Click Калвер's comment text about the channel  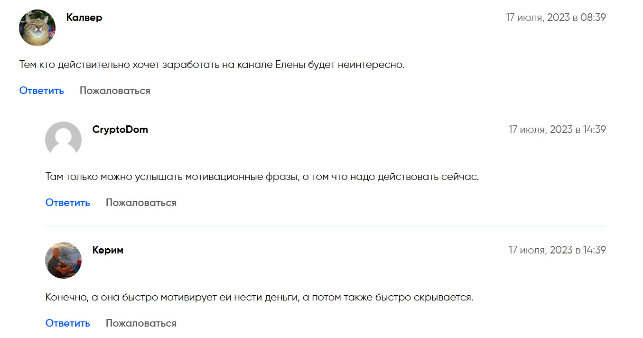tap(212, 65)
